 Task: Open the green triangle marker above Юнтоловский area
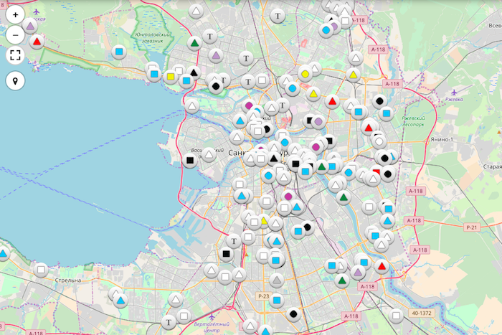[194, 43]
